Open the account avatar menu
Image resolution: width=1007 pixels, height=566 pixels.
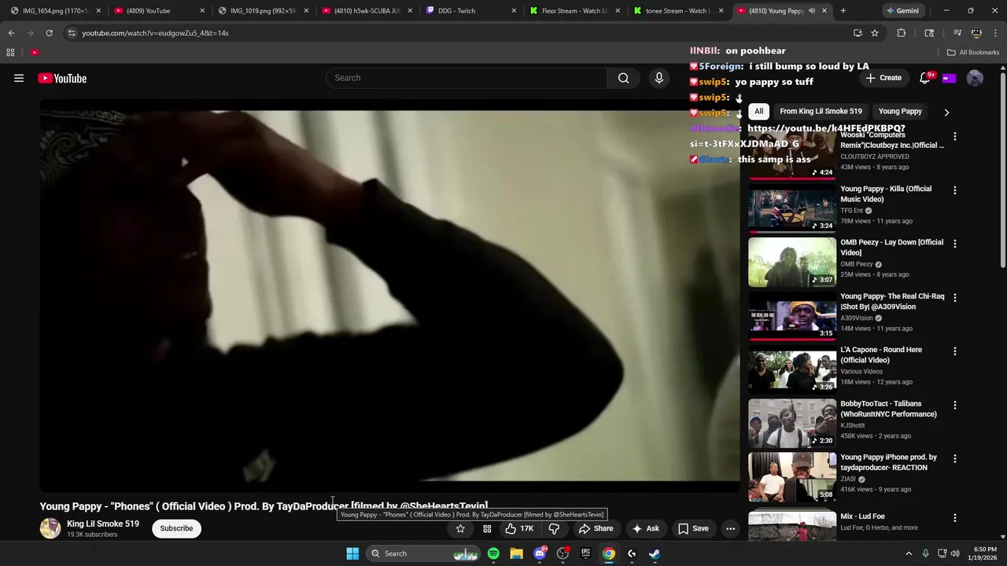(x=975, y=78)
